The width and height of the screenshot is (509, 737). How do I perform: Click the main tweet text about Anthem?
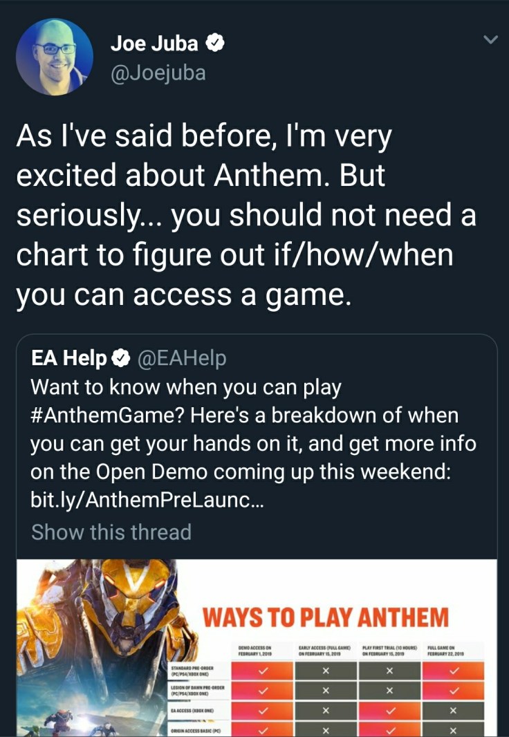pos(246,216)
